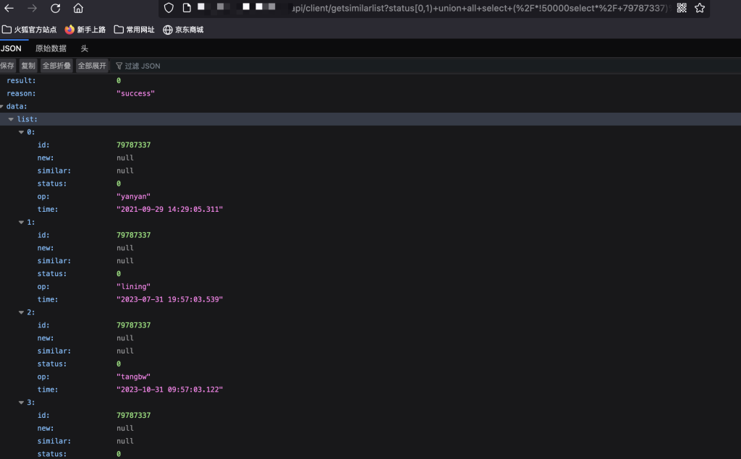Select the null value of similar in item 1
Image resolution: width=741 pixels, height=459 pixels.
tap(125, 261)
